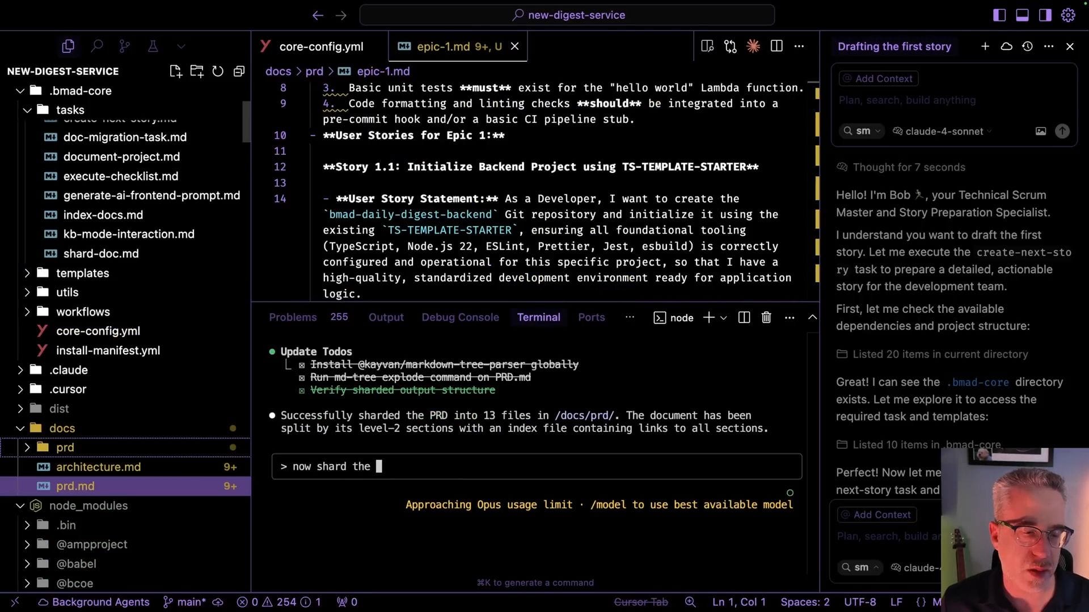
Task: Open the Source Control view icon
Action: [125, 46]
